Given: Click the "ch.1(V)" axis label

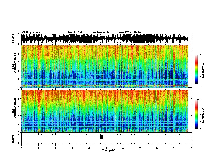Looking at the screenshot, I should click(x=13, y=39).
